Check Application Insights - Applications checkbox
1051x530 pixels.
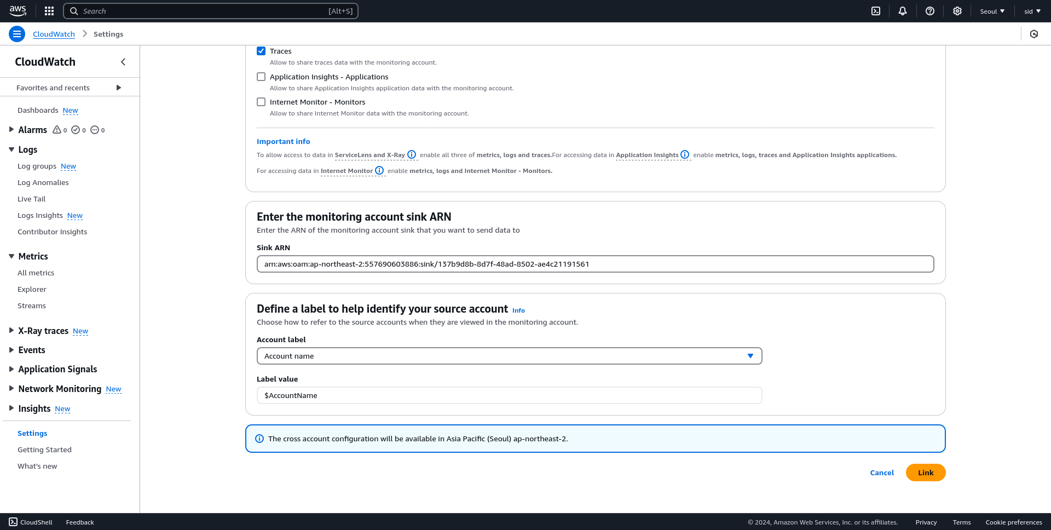(x=261, y=77)
